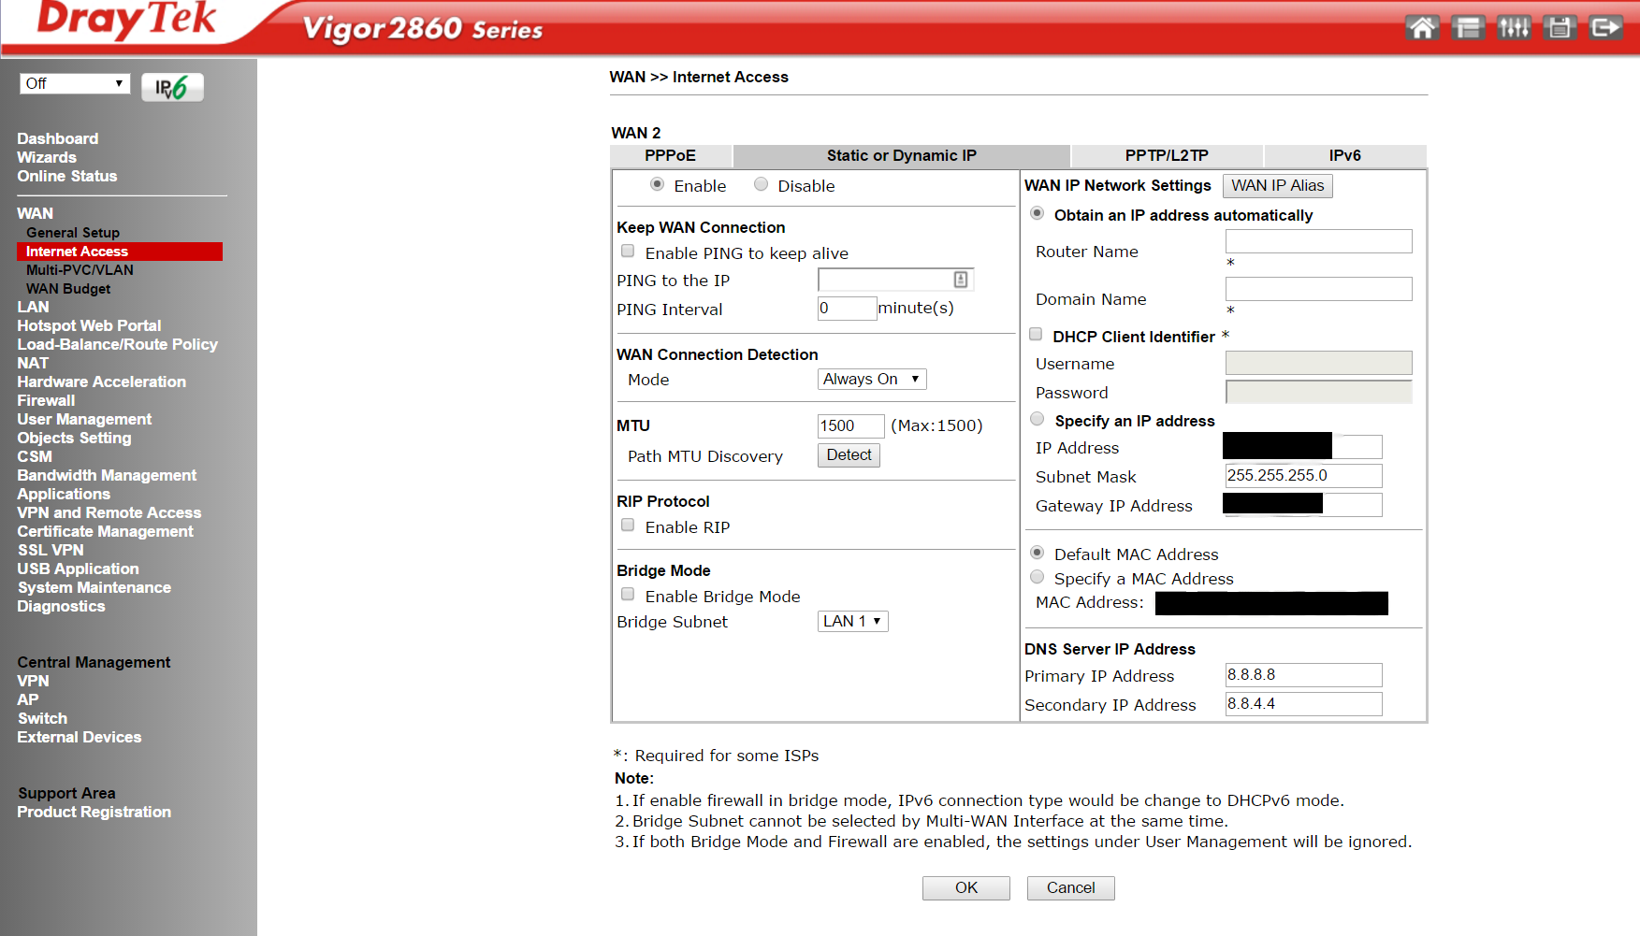Click the Detect MTU button

pos(849,455)
